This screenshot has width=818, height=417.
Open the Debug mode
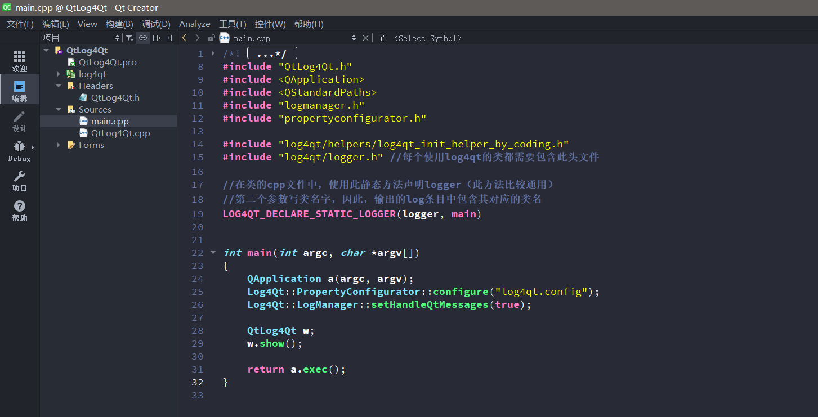(x=20, y=151)
